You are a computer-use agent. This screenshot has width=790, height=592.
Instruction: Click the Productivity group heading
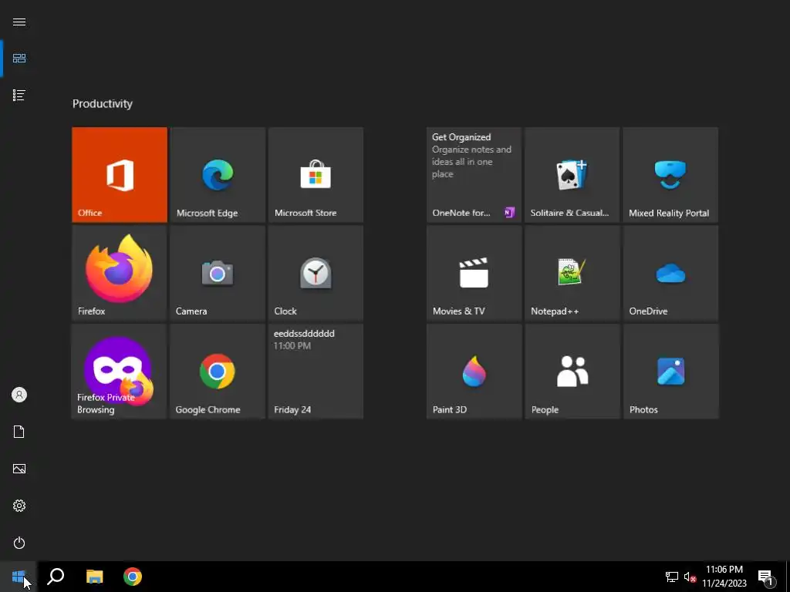pos(103,104)
